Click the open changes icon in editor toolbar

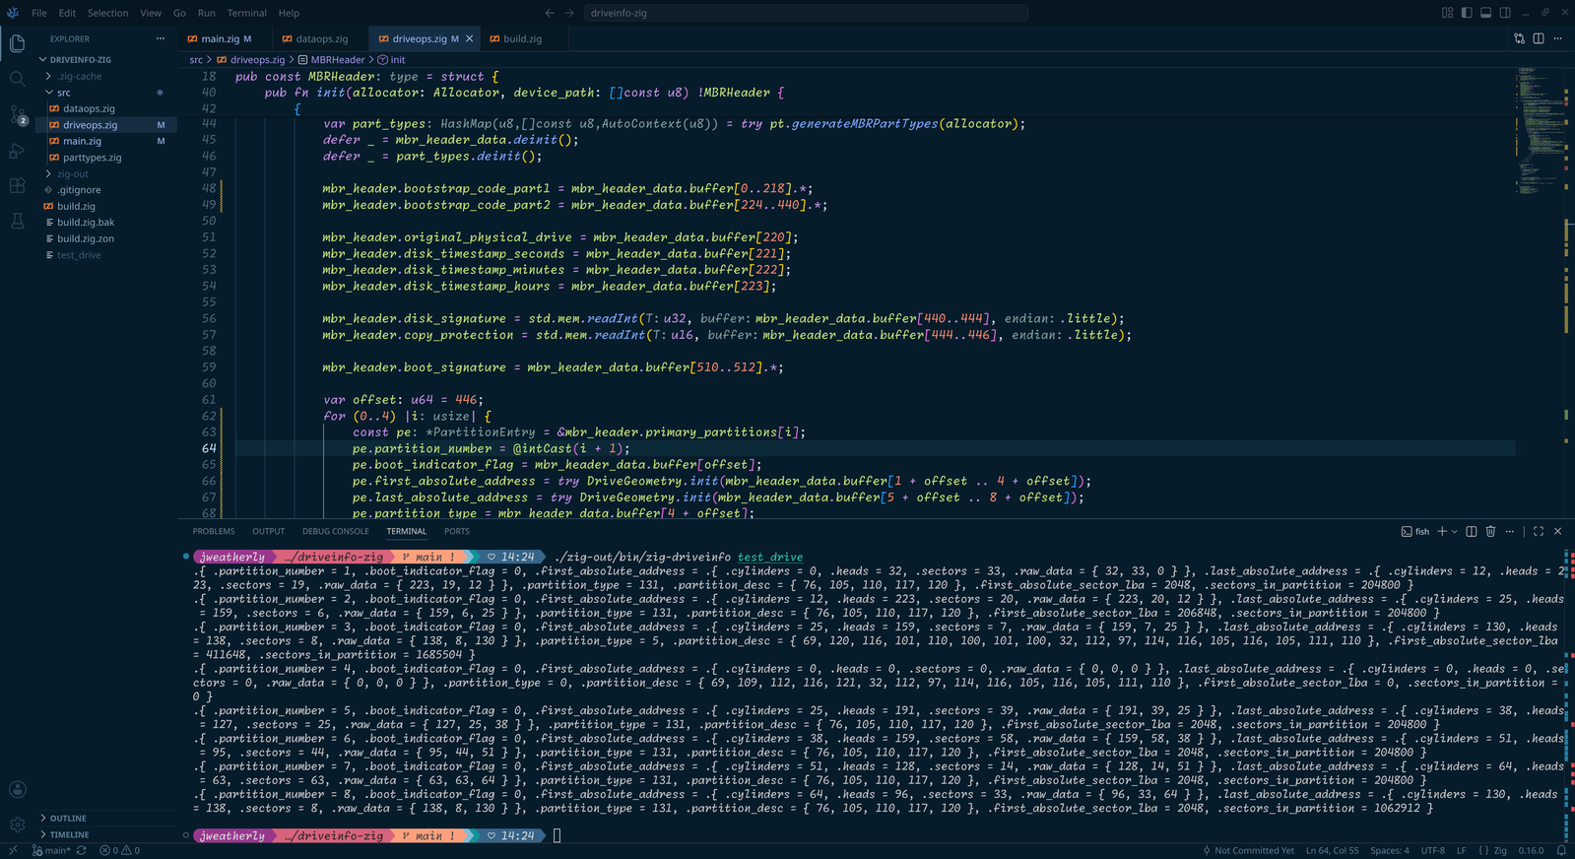click(1519, 38)
